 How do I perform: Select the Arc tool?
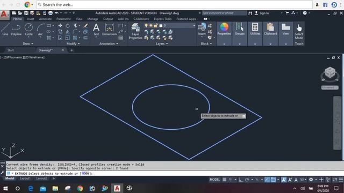(40, 29)
